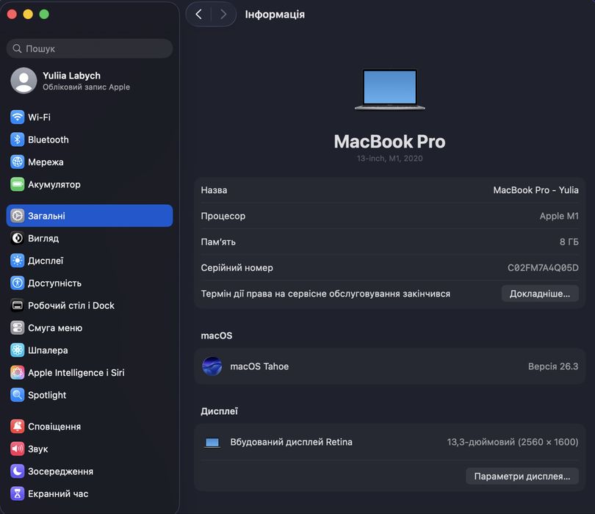Screen dimensions: 595x514
Task: Open the Доступність accessibility icon
Action: (17, 283)
